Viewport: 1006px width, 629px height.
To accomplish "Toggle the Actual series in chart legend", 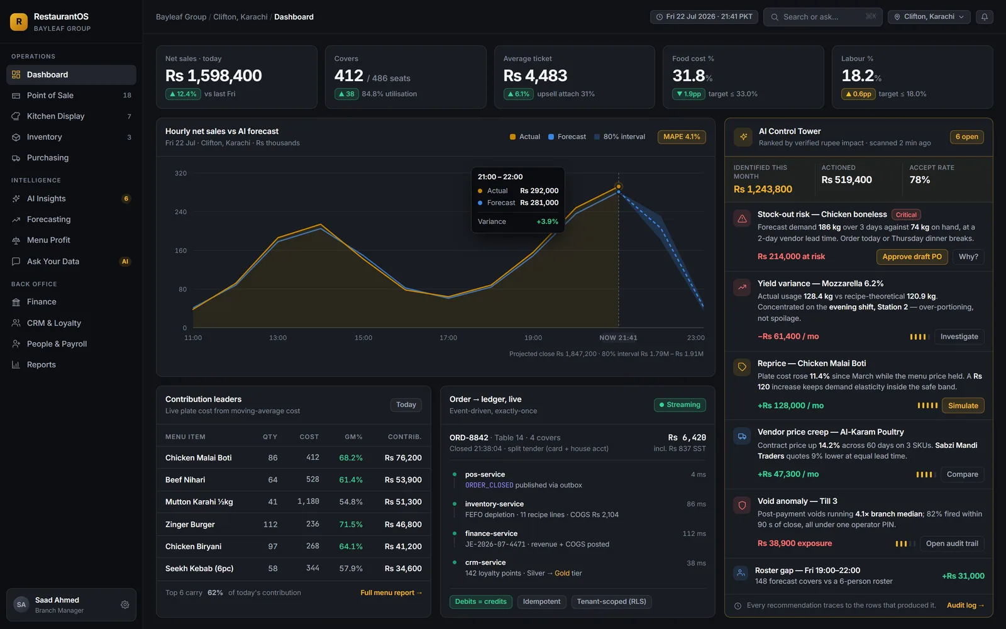I will click(525, 137).
